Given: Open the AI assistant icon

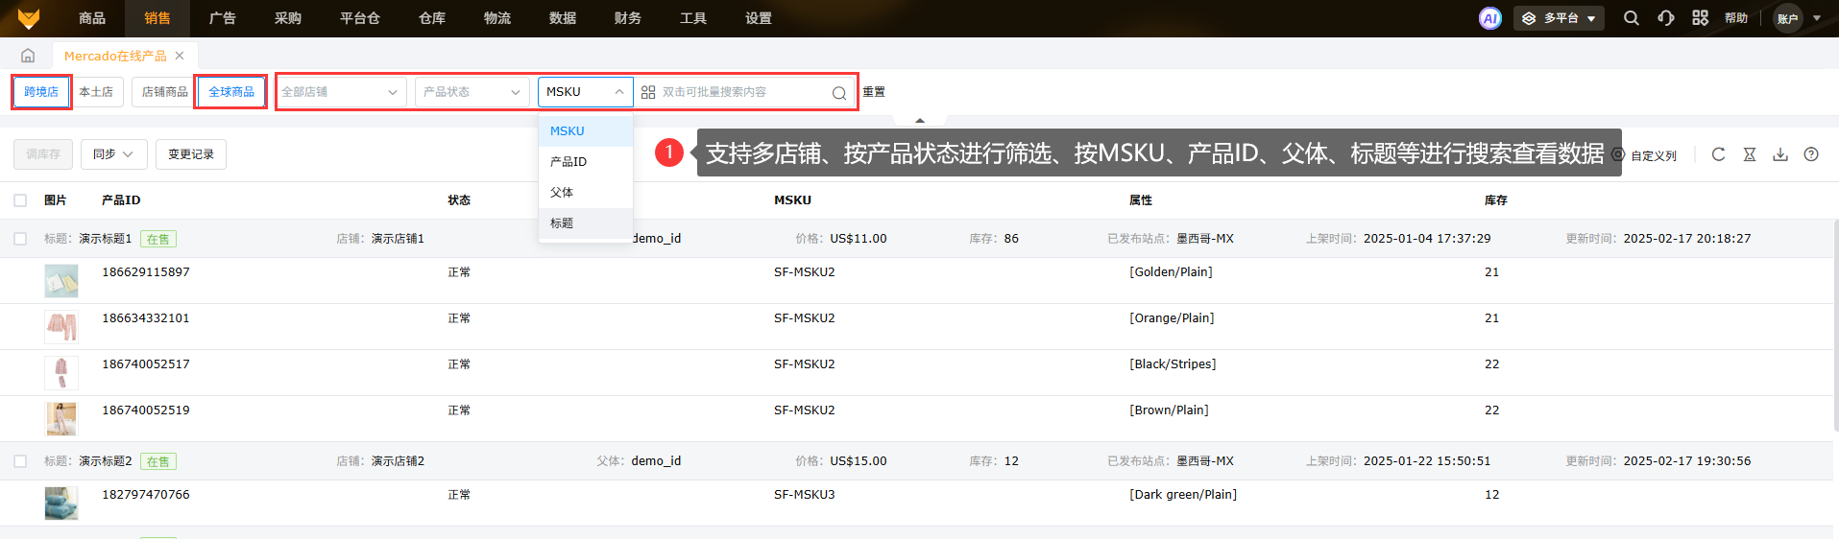Looking at the screenshot, I should (1489, 18).
